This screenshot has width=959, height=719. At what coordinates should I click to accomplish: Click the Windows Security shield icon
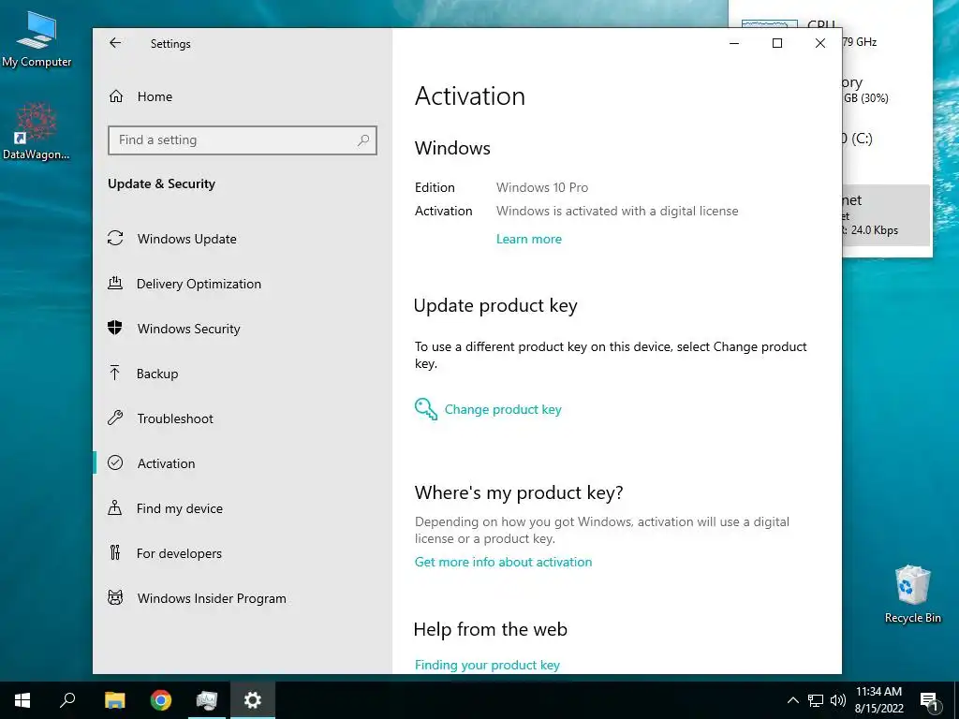[x=115, y=329]
